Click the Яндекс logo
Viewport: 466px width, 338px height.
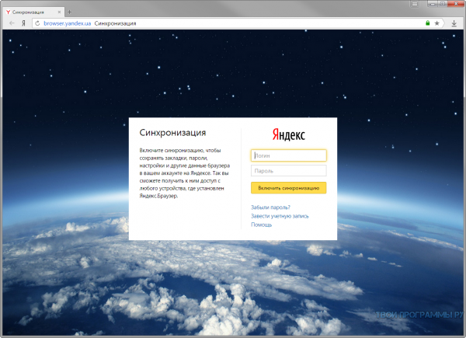[x=289, y=134]
